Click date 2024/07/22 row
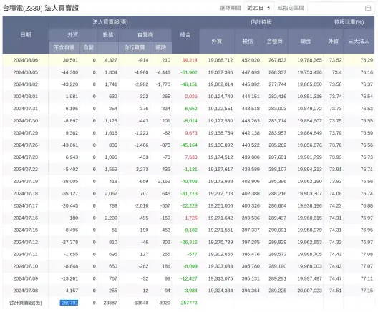This screenshot has width=378, height=312. 26,170
